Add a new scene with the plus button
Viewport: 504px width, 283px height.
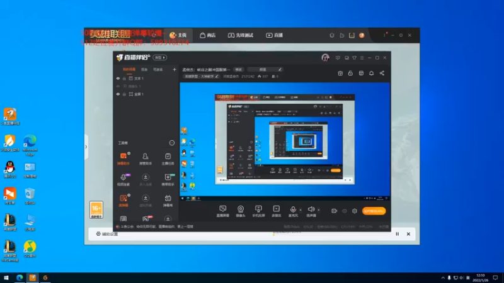coord(175,69)
